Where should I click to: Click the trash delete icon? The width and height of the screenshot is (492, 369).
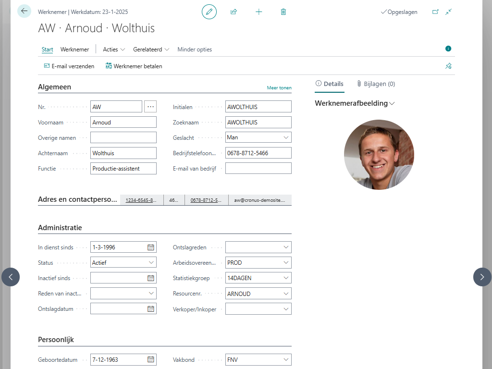283,12
